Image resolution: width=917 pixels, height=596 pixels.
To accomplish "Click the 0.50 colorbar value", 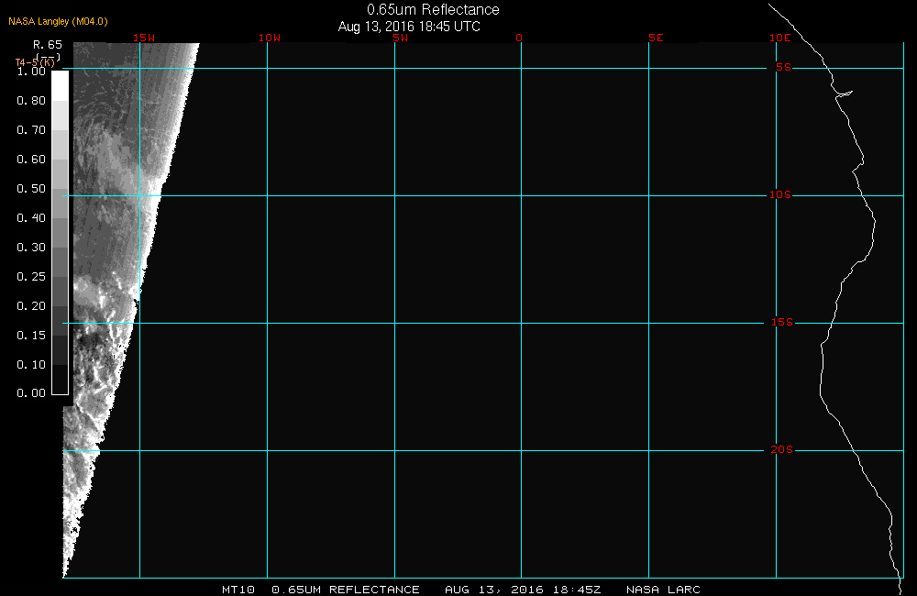I will click(x=31, y=188).
